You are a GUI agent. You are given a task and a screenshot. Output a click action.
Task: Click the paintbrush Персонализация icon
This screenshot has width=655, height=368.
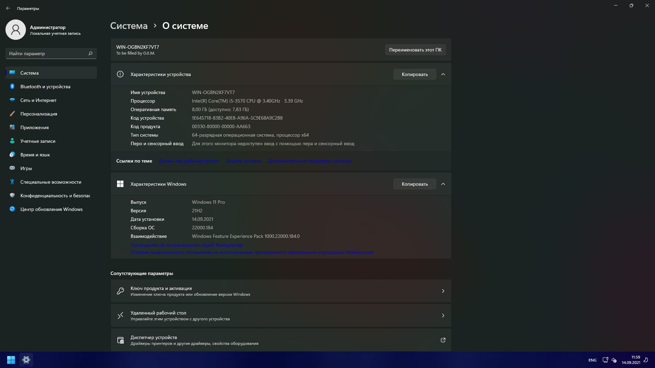(x=12, y=114)
